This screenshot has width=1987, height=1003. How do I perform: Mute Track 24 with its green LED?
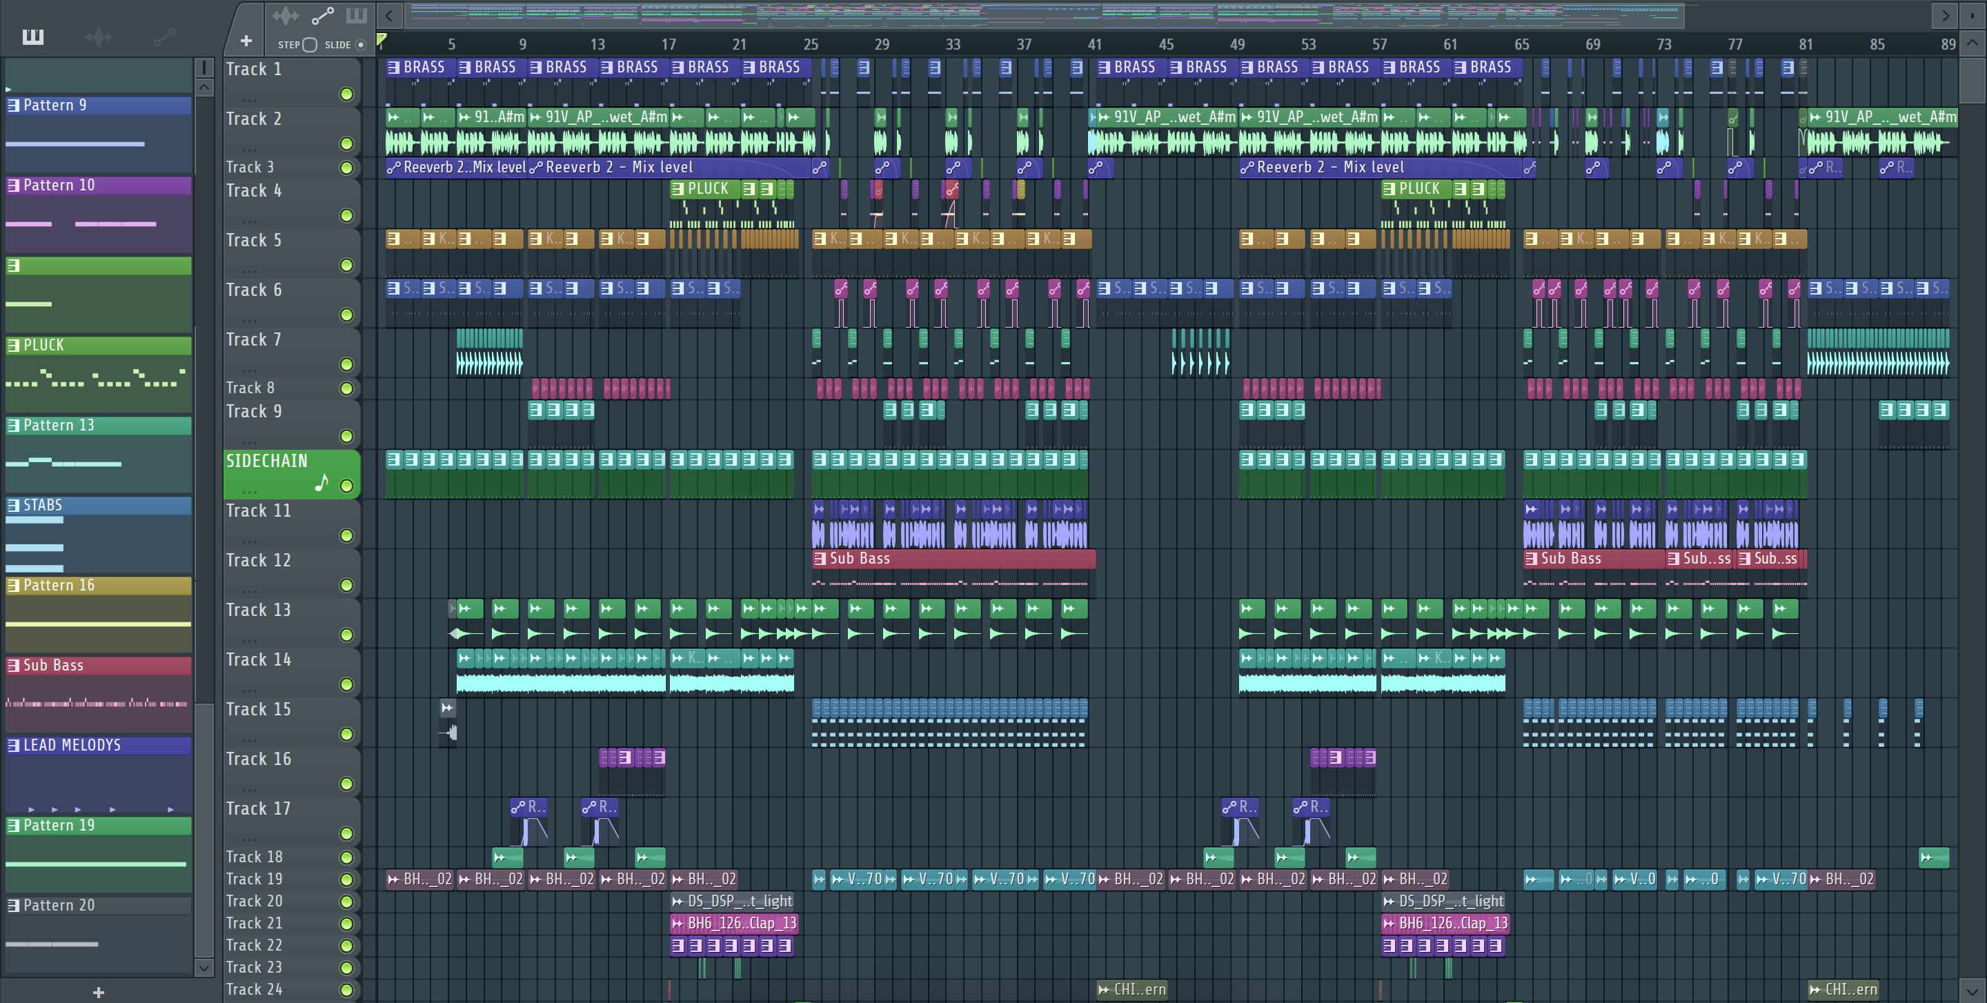[347, 990]
